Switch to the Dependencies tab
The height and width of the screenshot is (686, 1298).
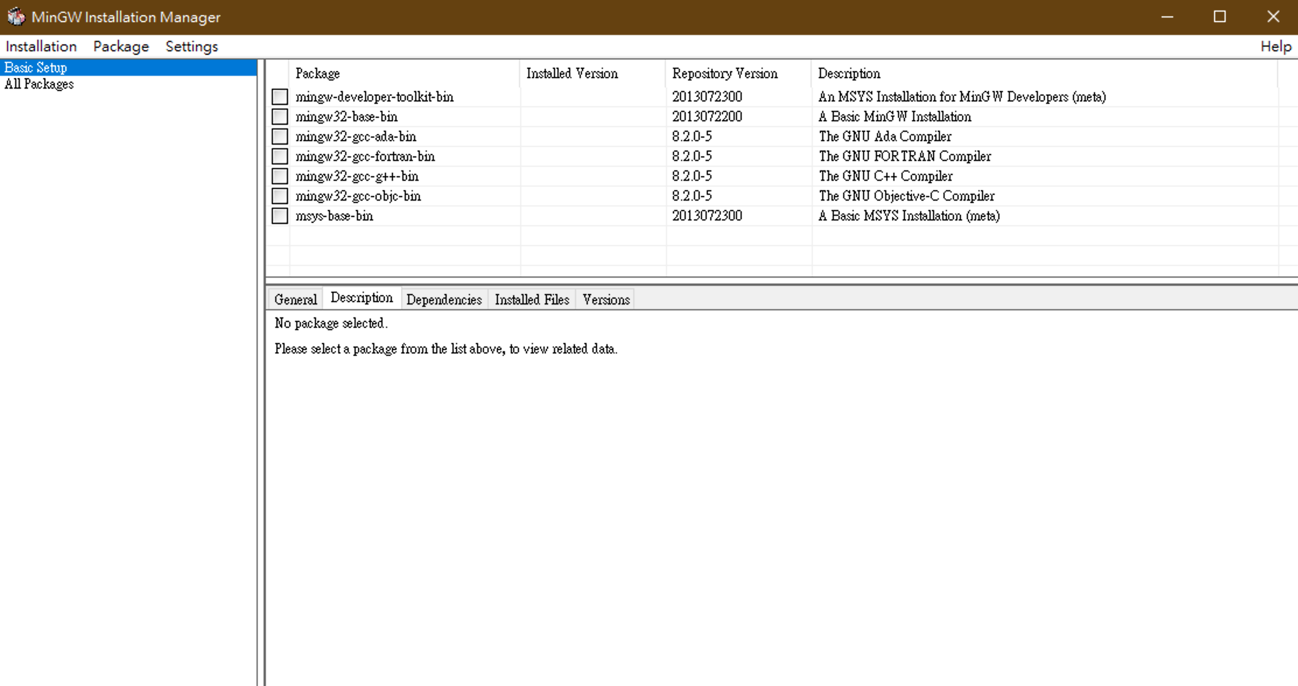[x=444, y=300]
